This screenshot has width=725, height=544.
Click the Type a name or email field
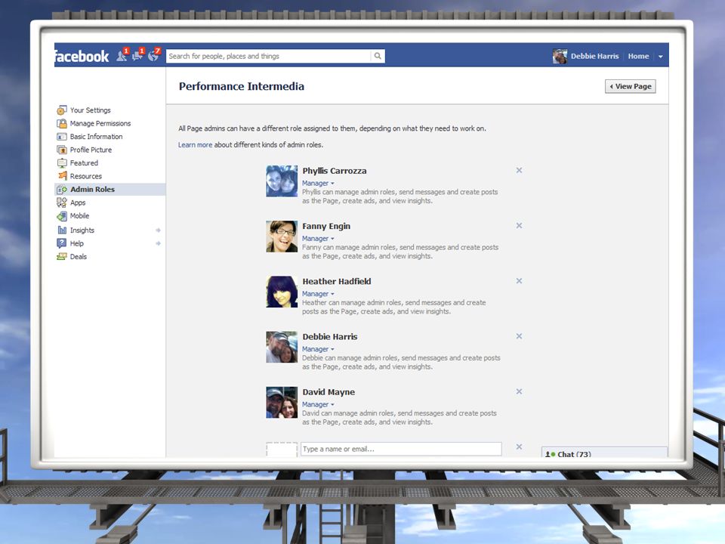(x=401, y=449)
